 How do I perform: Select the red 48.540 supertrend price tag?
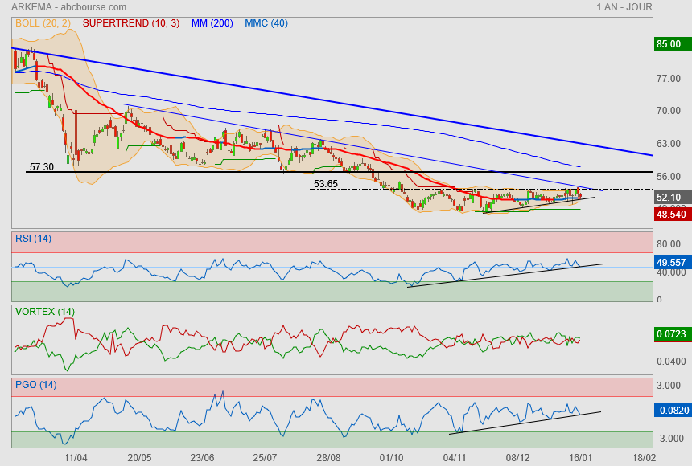670,215
